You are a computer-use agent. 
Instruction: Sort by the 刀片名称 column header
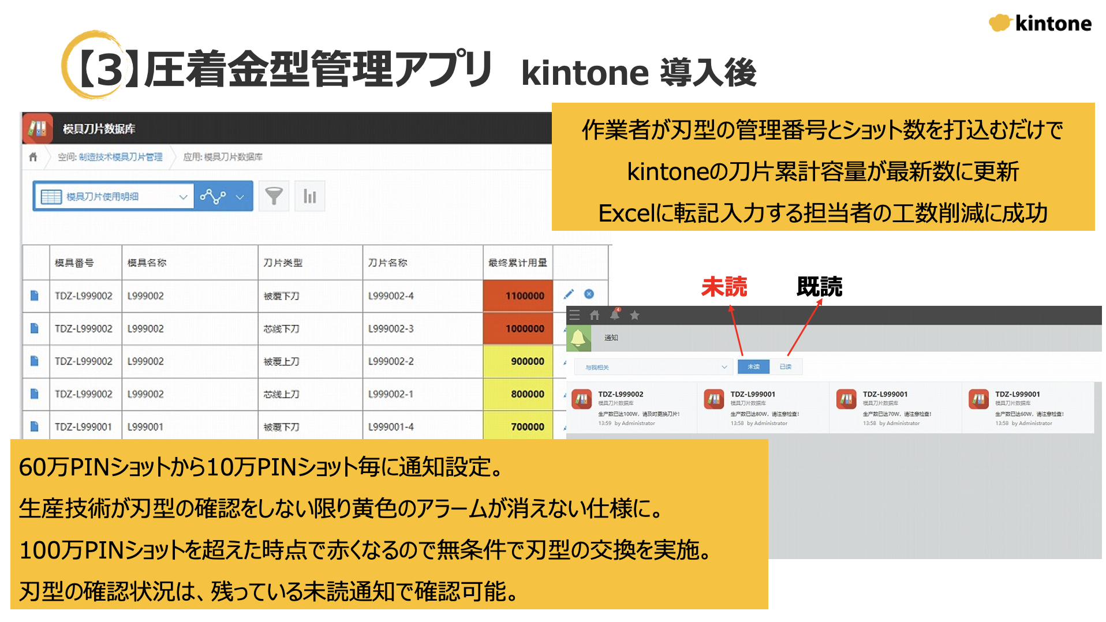[x=423, y=263]
